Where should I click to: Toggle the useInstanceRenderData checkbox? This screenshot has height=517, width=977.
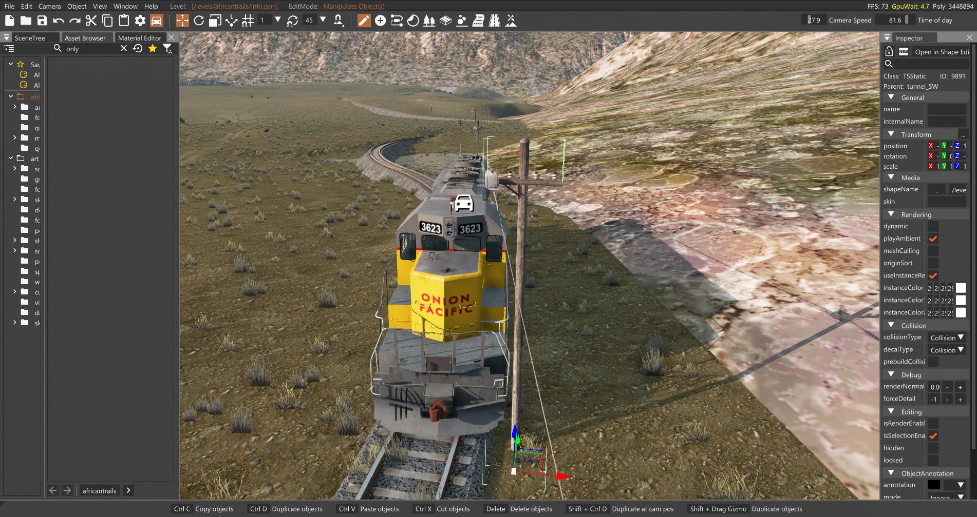click(x=933, y=275)
